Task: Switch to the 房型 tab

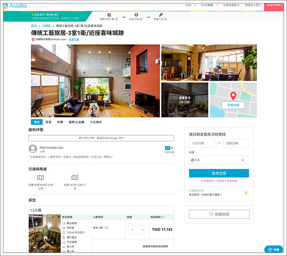Action: pyautogui.click(x=48, y=122)
